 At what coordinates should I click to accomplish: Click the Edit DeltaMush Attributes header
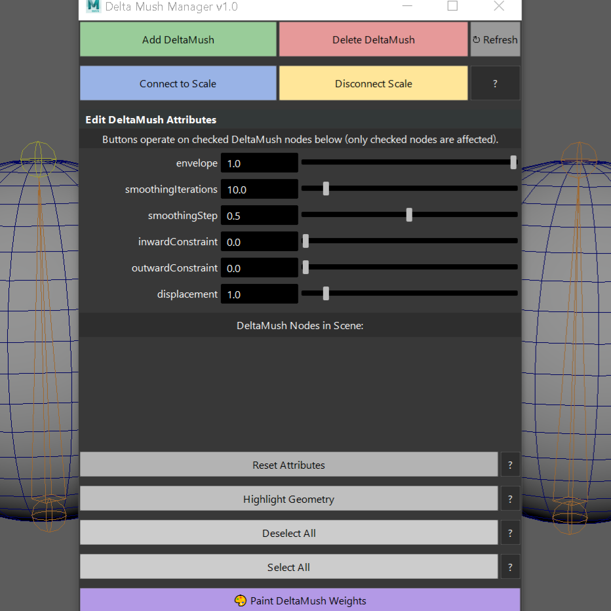(x=151, y=119)
